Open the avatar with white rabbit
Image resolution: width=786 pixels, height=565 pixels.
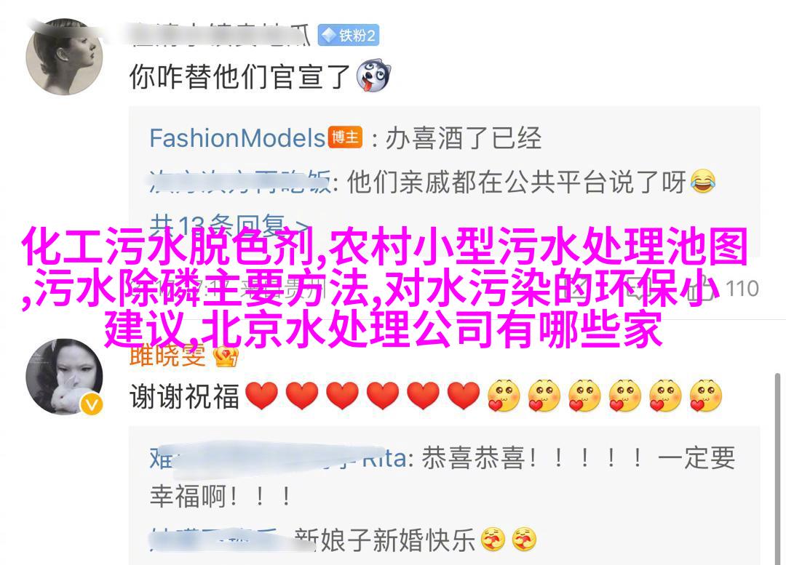point(64,377)
